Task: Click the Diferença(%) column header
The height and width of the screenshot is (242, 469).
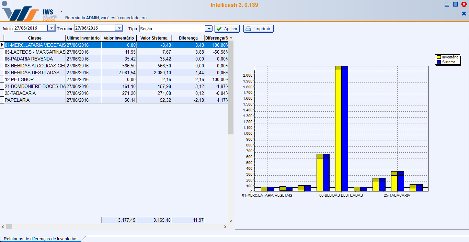Action: point(216,38)
